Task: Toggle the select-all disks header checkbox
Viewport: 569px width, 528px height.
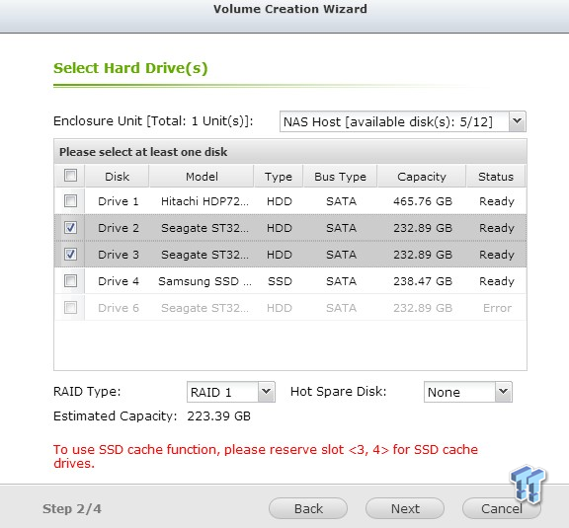Action: coord(70,176)
